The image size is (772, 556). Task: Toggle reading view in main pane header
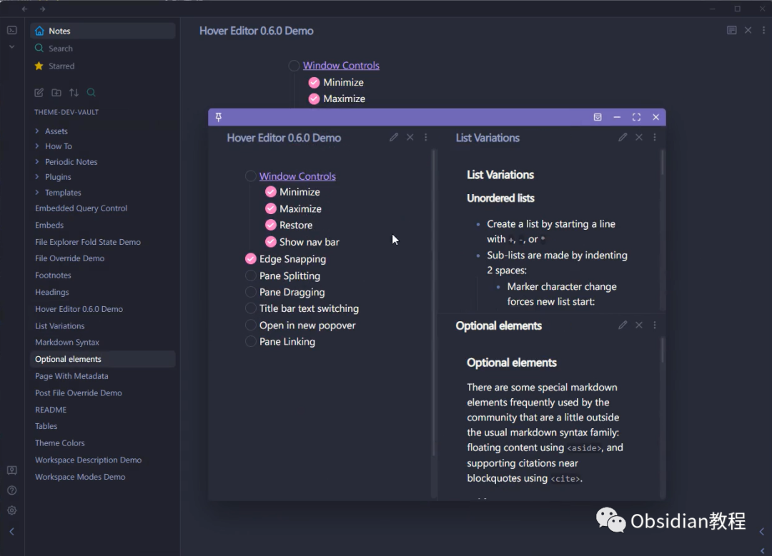tap(732, 31)
